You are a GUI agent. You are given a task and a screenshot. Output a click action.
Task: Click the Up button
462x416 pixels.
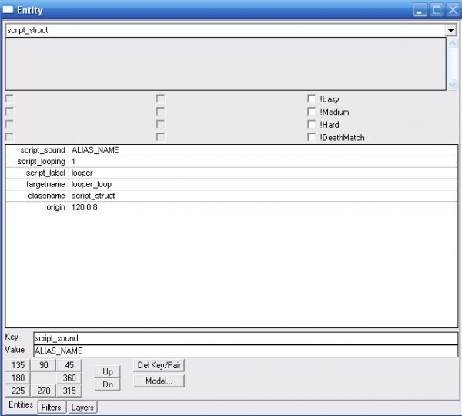pyautogui.click(x=109, y=371)
